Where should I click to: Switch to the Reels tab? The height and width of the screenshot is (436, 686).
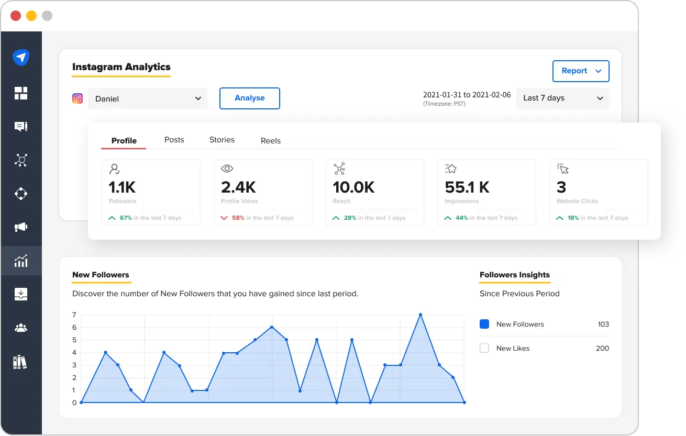(270, 141)
